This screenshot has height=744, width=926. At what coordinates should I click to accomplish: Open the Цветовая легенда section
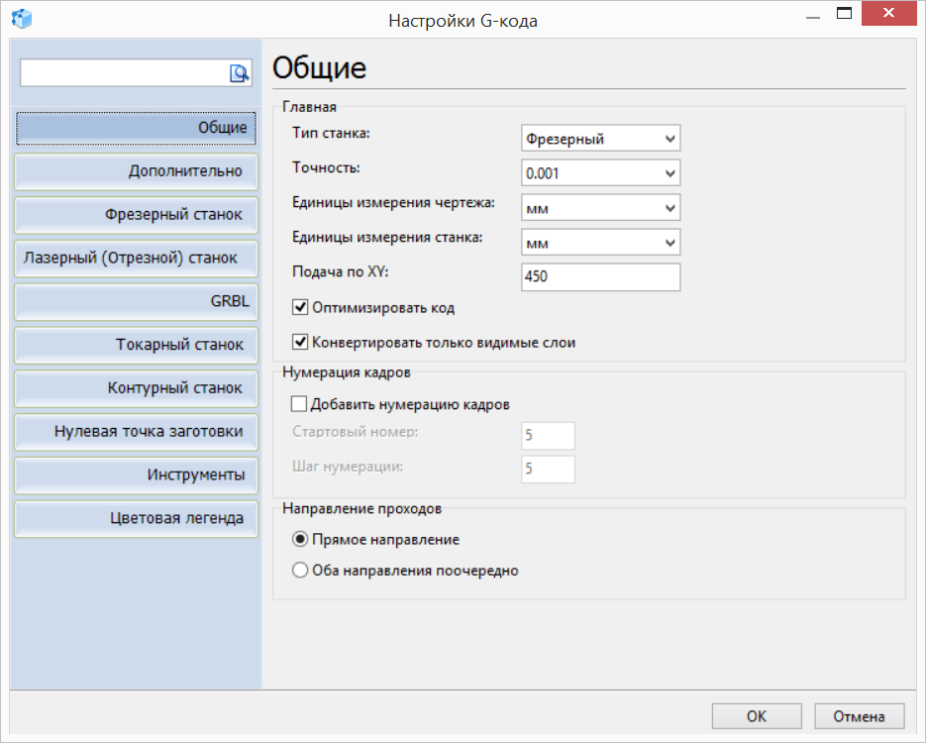(136, 519)
